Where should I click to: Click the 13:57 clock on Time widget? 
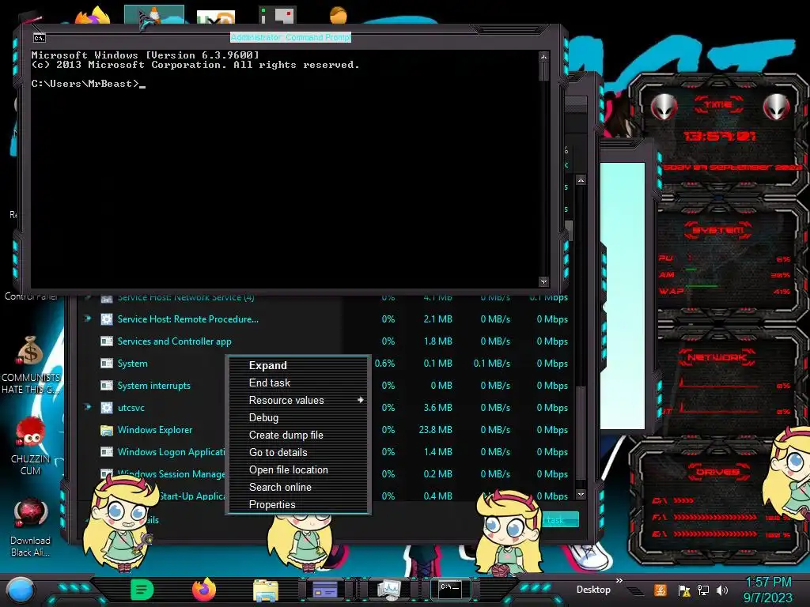pyautogui.click(x=720, y=136)
